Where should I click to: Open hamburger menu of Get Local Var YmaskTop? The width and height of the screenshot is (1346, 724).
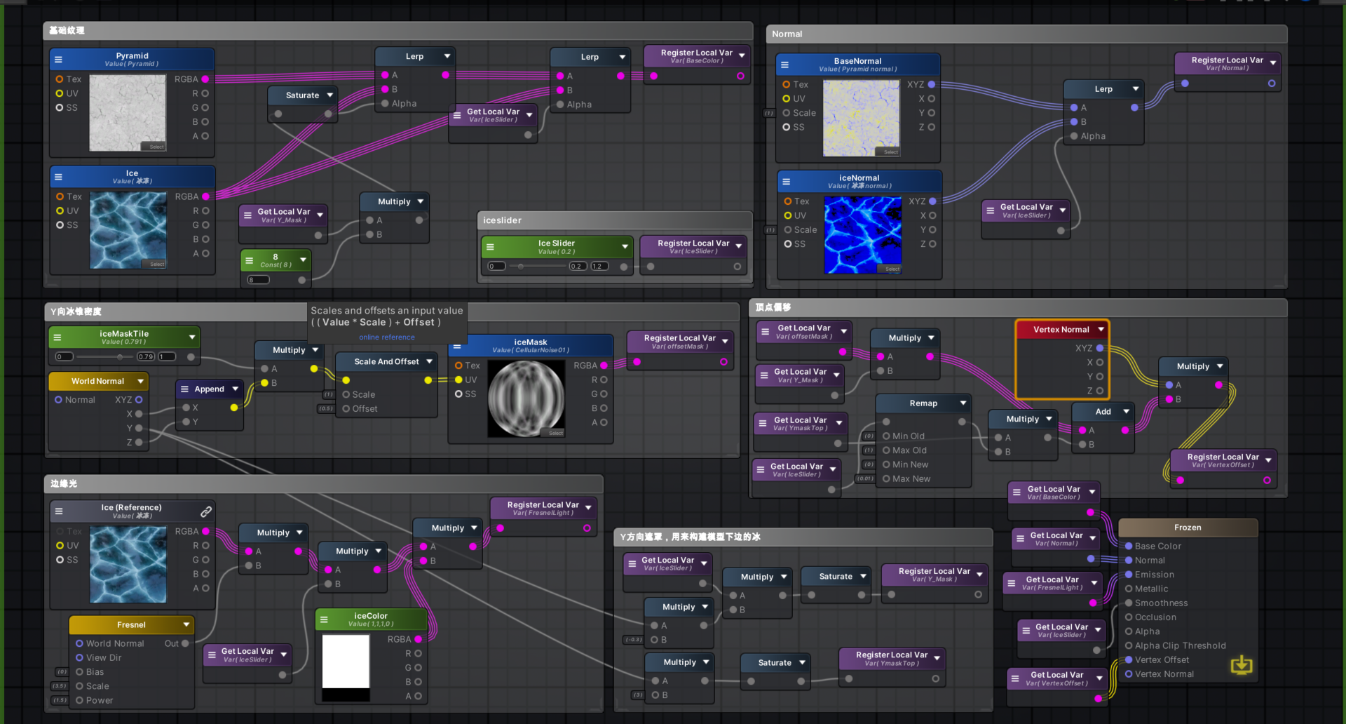pos(763,424)
